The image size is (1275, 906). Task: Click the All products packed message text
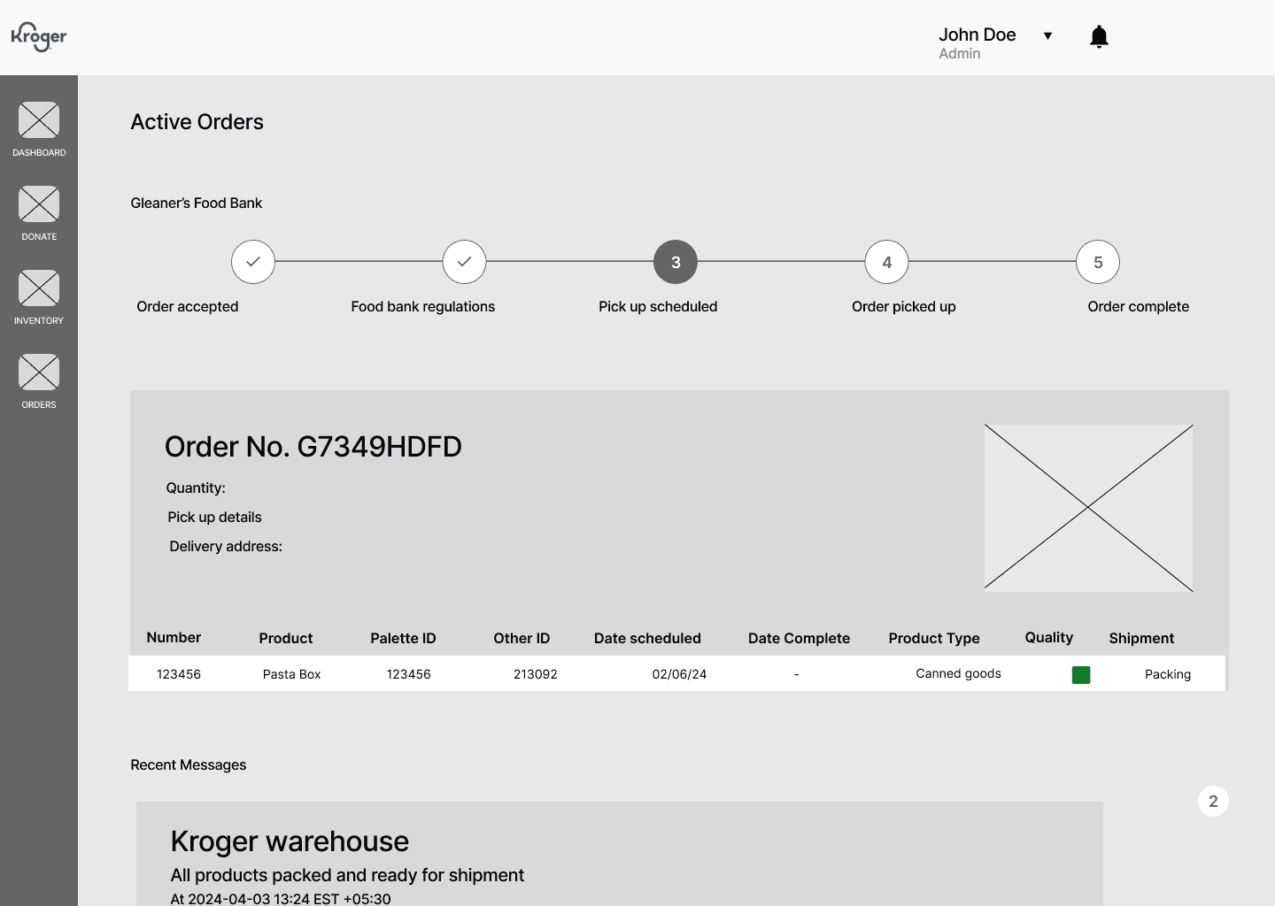pos(347,875)
